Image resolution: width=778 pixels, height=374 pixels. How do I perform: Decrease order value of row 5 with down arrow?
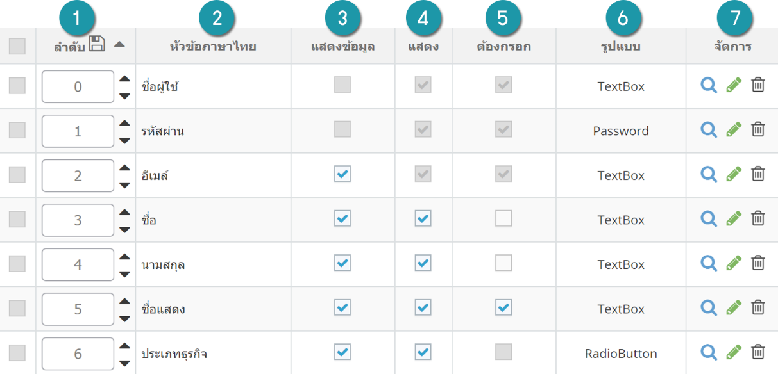124,319
